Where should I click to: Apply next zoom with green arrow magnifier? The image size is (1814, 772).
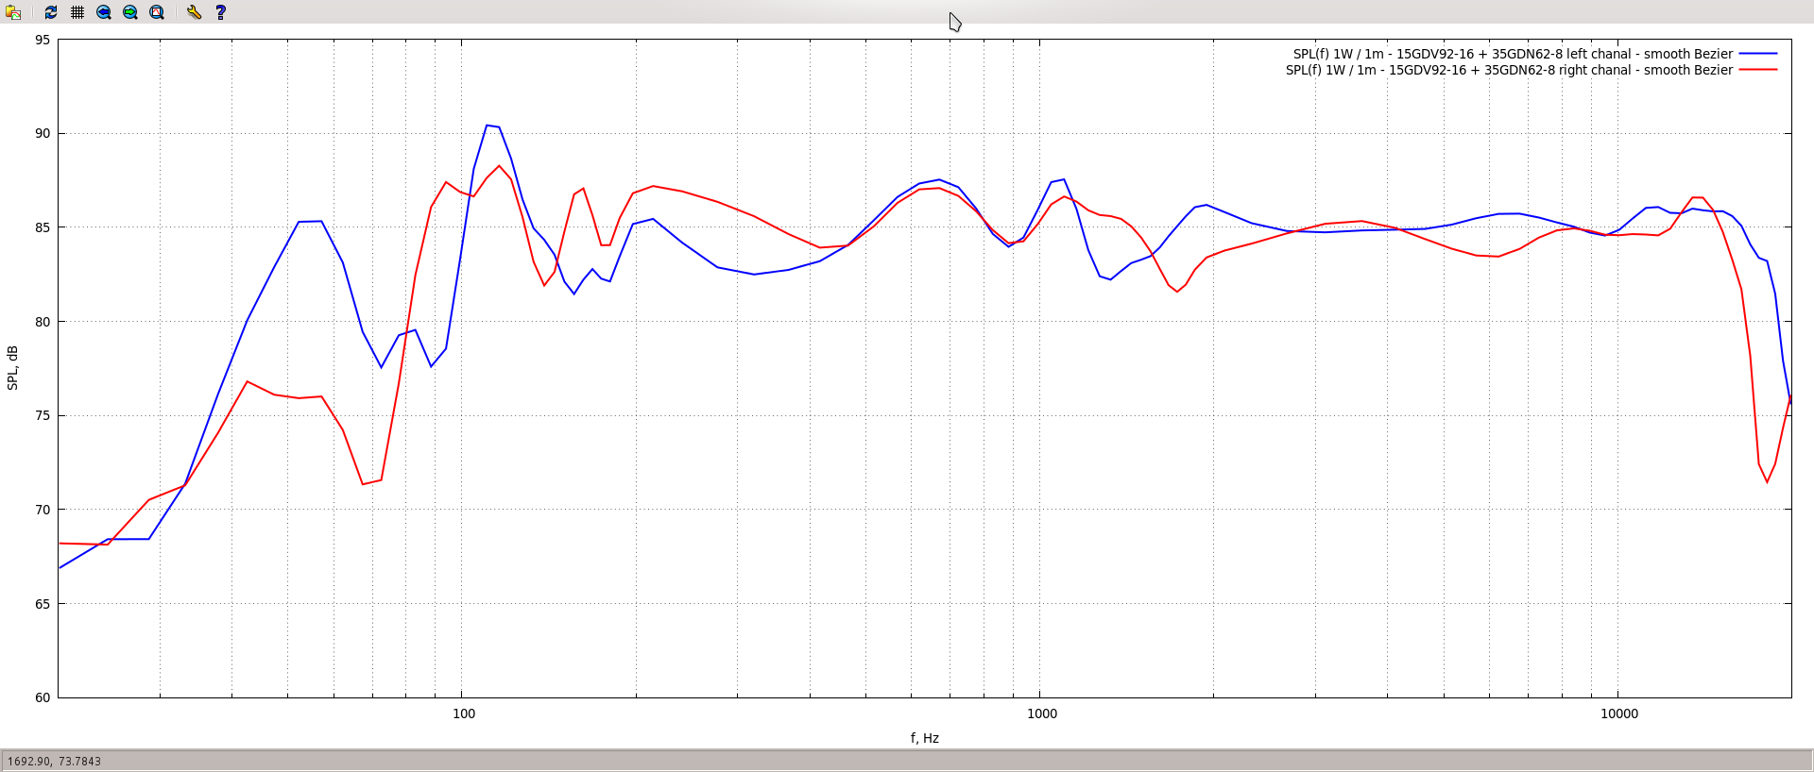(x=130, y=12)
